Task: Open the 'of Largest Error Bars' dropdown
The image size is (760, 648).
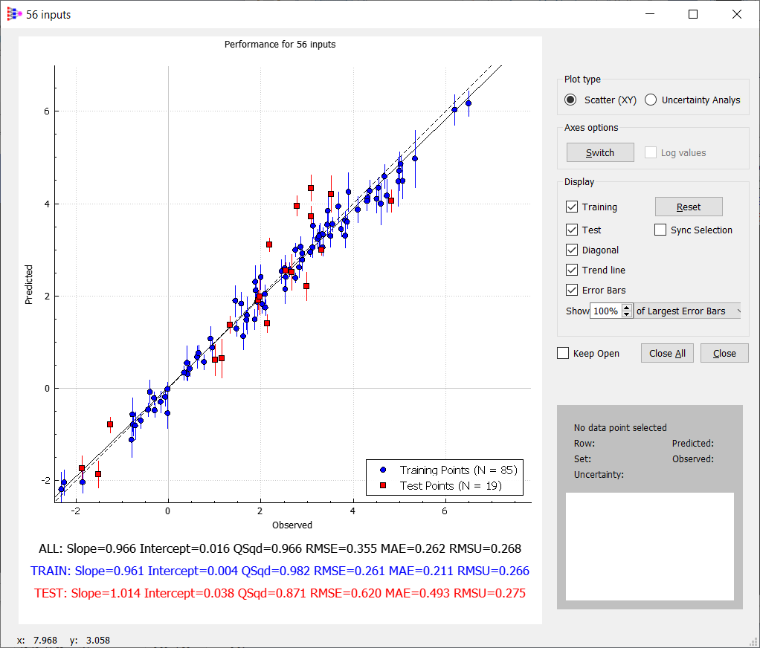Action: (x=687, y=311)
